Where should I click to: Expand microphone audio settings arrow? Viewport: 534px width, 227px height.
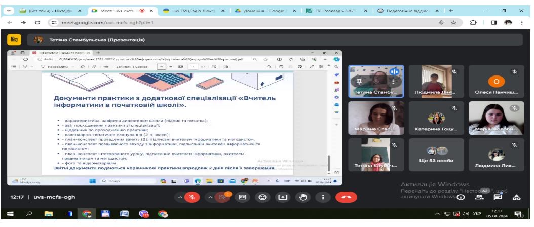coord(179,197)
